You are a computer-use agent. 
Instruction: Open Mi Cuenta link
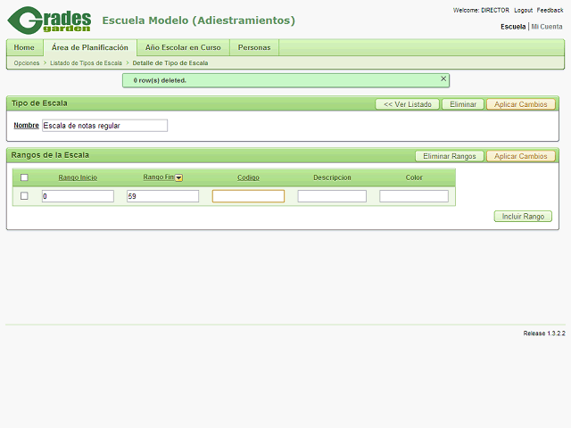point(547,27)
